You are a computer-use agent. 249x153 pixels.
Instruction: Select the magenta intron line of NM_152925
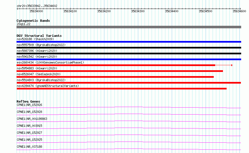coord(129,142)
